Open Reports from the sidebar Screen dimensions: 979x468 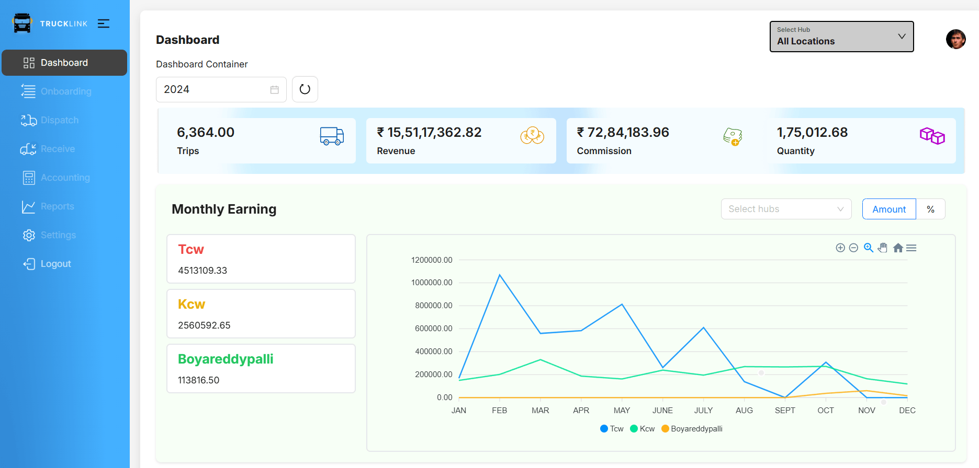point(58,206)
